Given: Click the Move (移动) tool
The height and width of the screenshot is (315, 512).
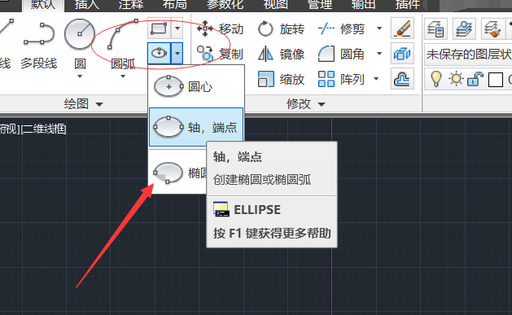Looking at the screenshot, I should tap(220, 29).
